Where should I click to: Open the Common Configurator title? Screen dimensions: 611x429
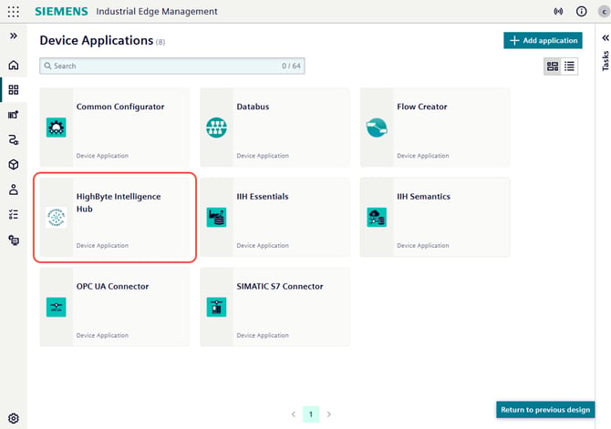pos(120,107)
